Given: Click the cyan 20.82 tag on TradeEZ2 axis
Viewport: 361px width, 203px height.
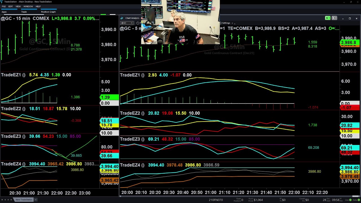Looking at the screenshot, I should click(x=350, y=125).
